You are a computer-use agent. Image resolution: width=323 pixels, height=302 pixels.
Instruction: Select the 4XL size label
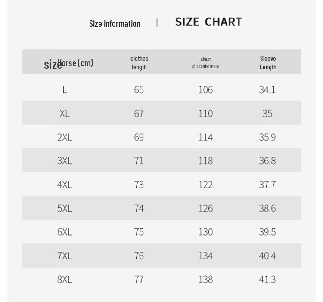(x=65, y=185)
